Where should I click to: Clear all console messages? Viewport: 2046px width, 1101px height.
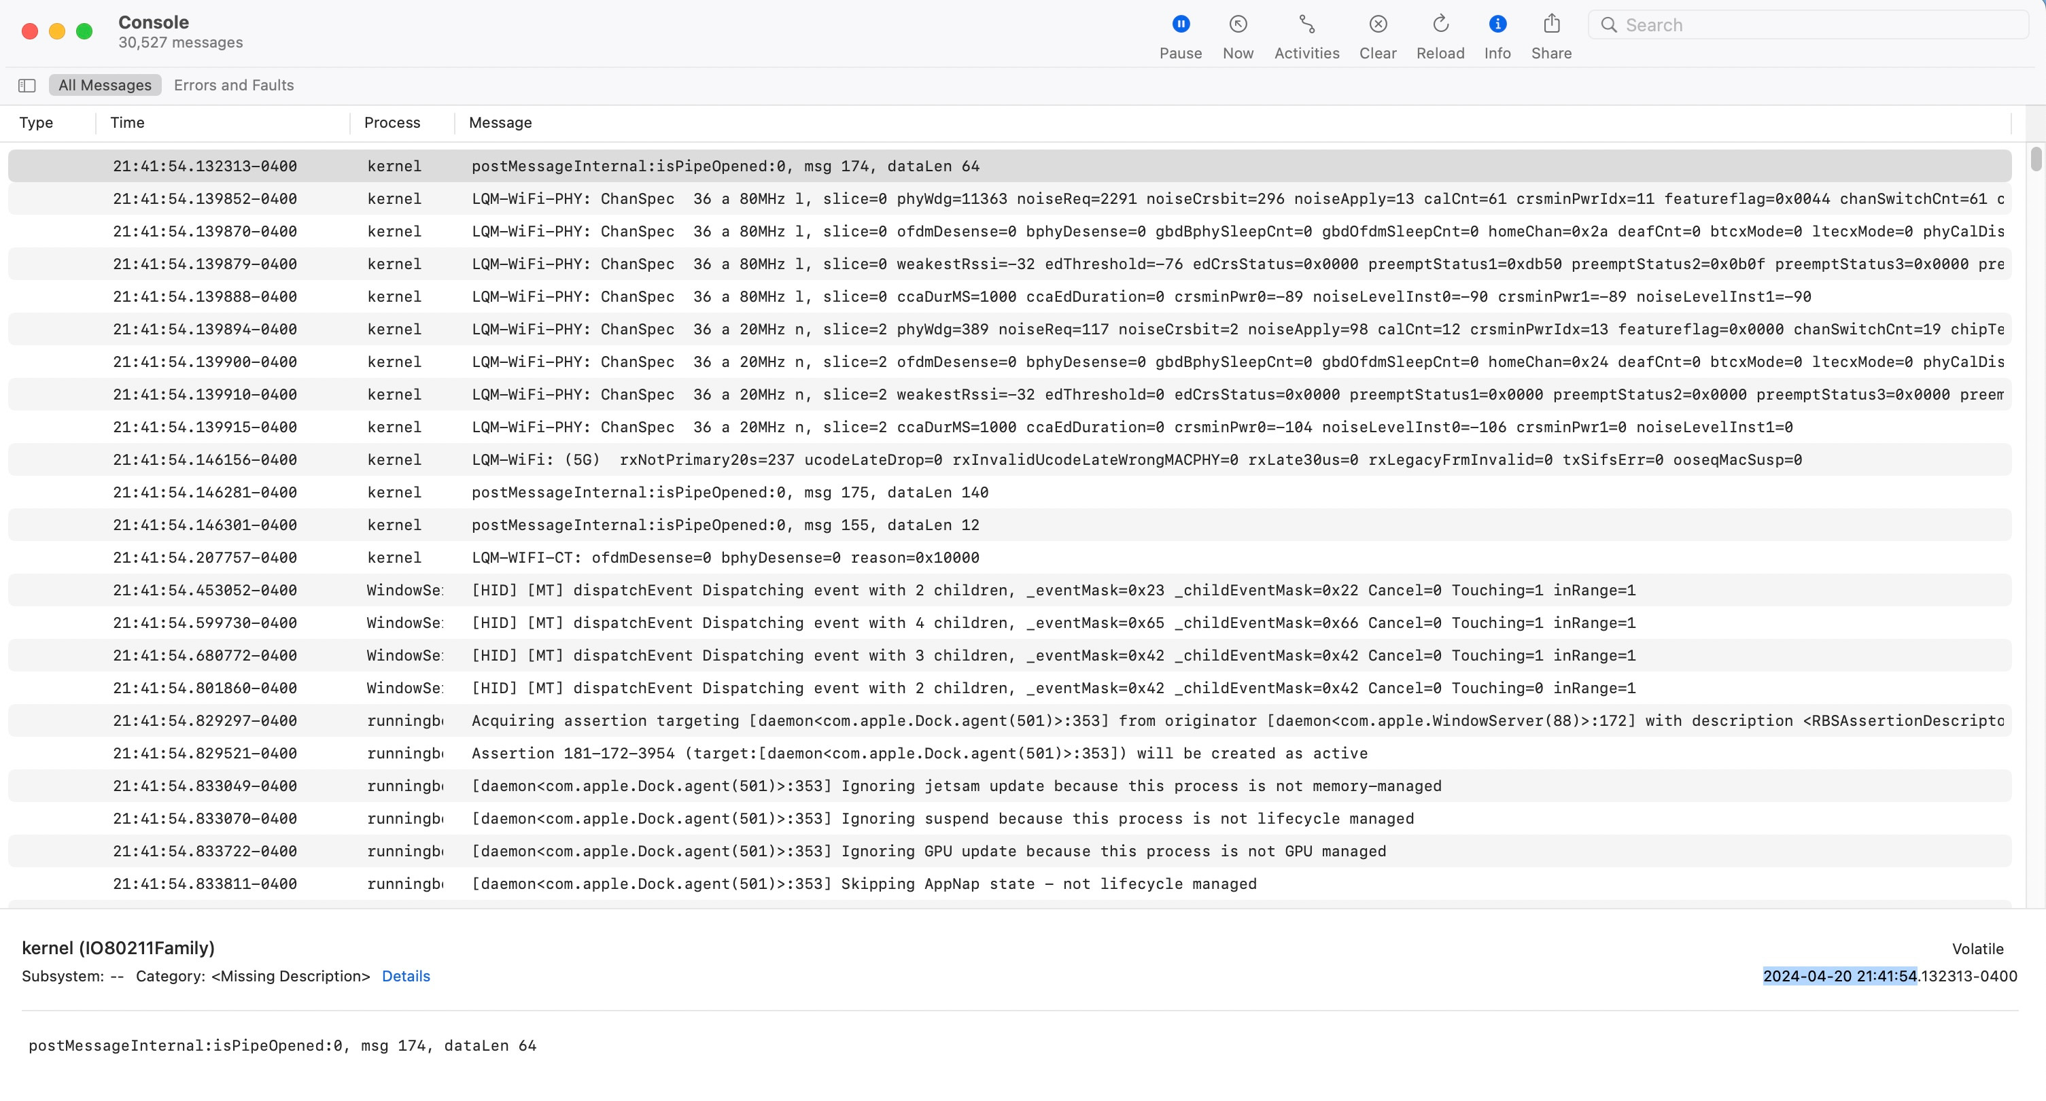click(1378, 24)
